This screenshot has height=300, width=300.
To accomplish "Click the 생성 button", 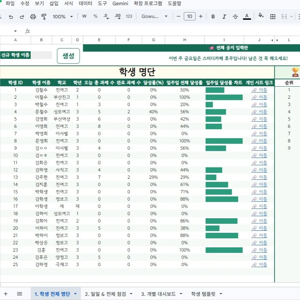I will point(68,56).
